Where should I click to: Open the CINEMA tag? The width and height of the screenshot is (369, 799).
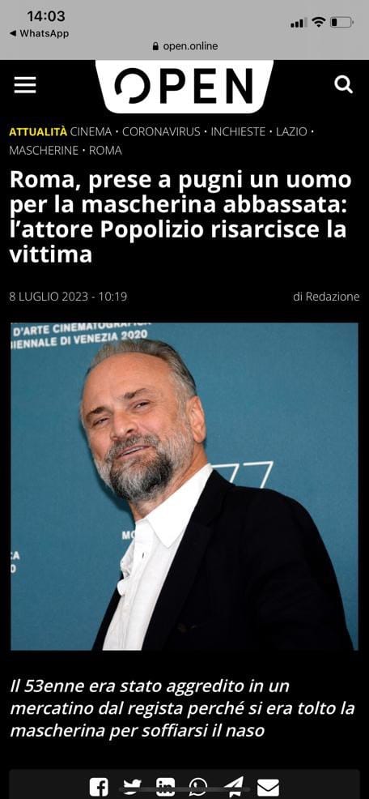coord(91,132)
